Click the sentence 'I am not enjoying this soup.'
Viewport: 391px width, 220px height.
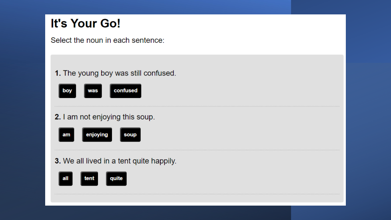click(x=109, y=117)
